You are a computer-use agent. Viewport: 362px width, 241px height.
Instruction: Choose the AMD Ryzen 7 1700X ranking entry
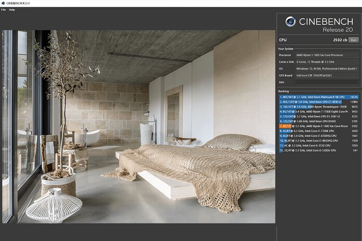point(318,111)
